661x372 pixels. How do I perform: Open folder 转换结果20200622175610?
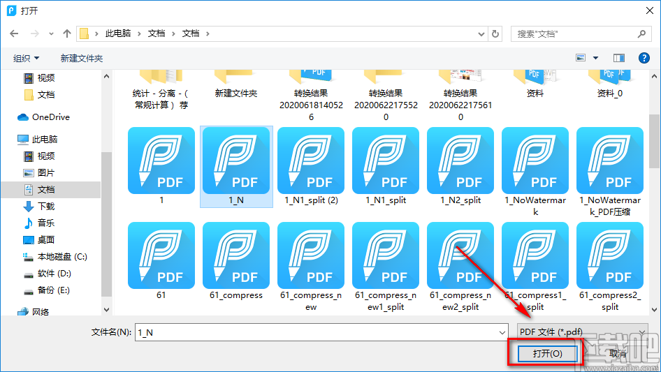tap(460, 96)
